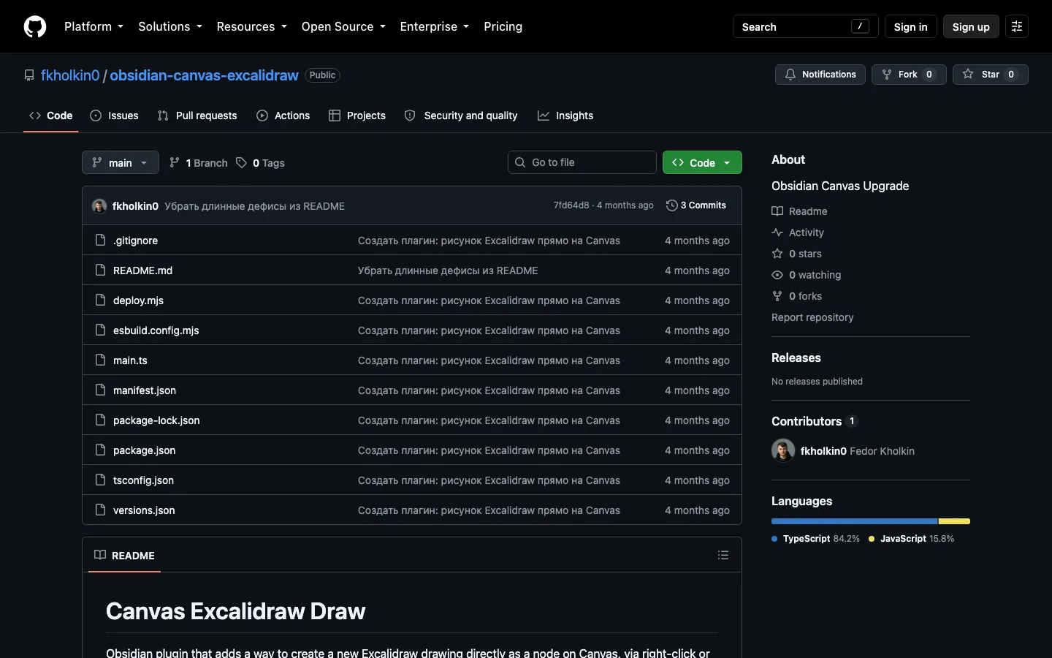Open the Insights tab
The width and height of the screenshot is (1052, 658).
565,116
